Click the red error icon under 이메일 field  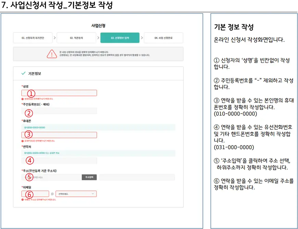[22, 199]
